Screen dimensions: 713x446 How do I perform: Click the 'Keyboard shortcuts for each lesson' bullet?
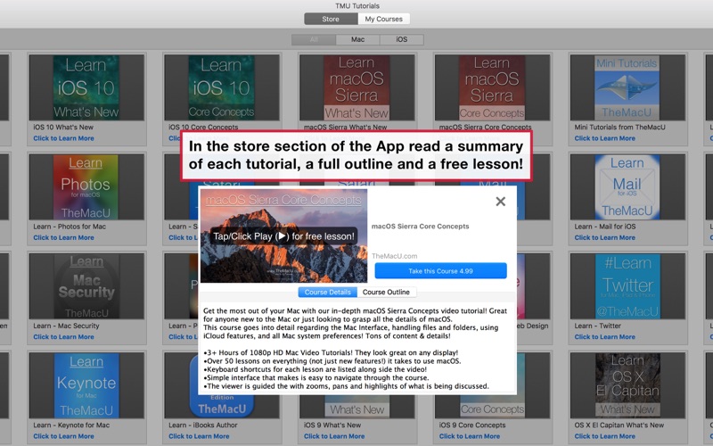click(315, 369)
